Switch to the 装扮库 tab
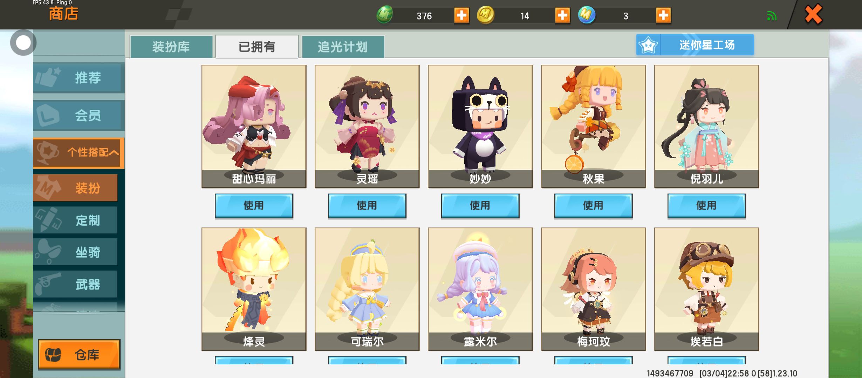The width and height of the screenshot is (862, 378). click(x=171, y=47)
